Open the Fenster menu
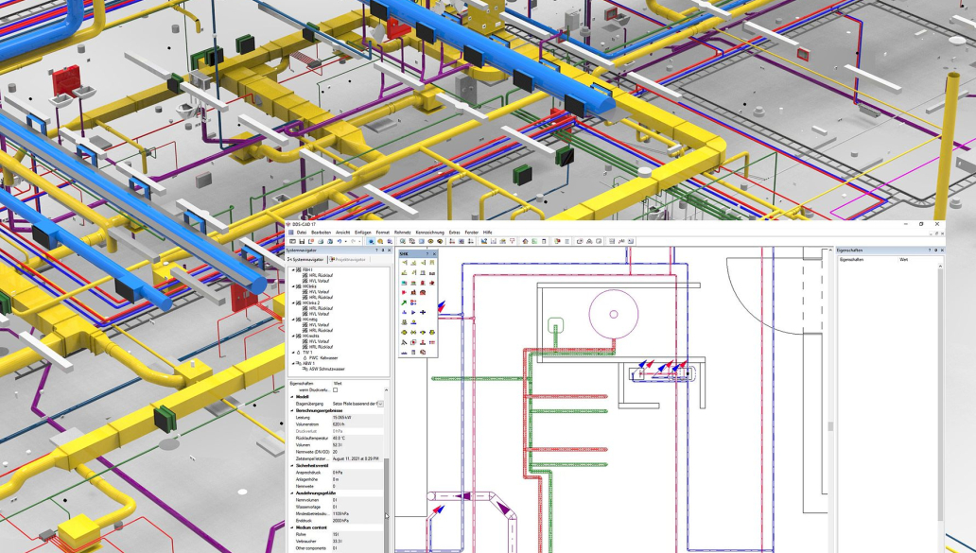This screenshot has height=553, width=976. (x=472, y=233)
